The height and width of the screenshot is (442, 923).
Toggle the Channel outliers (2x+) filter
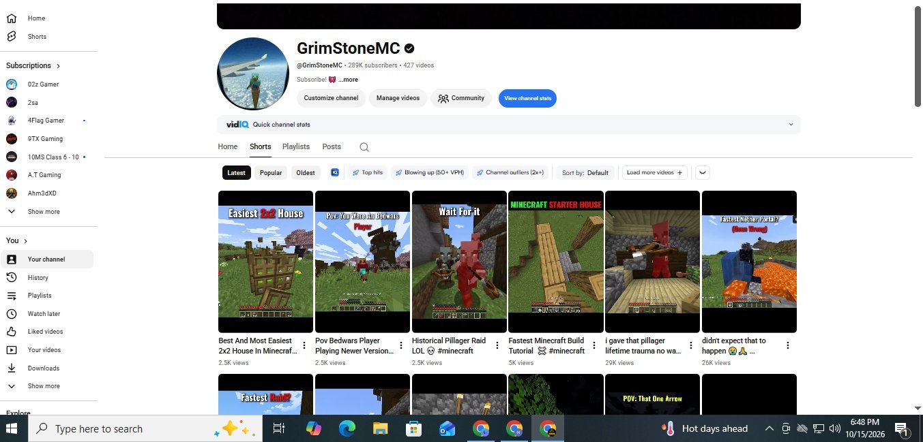511,173
